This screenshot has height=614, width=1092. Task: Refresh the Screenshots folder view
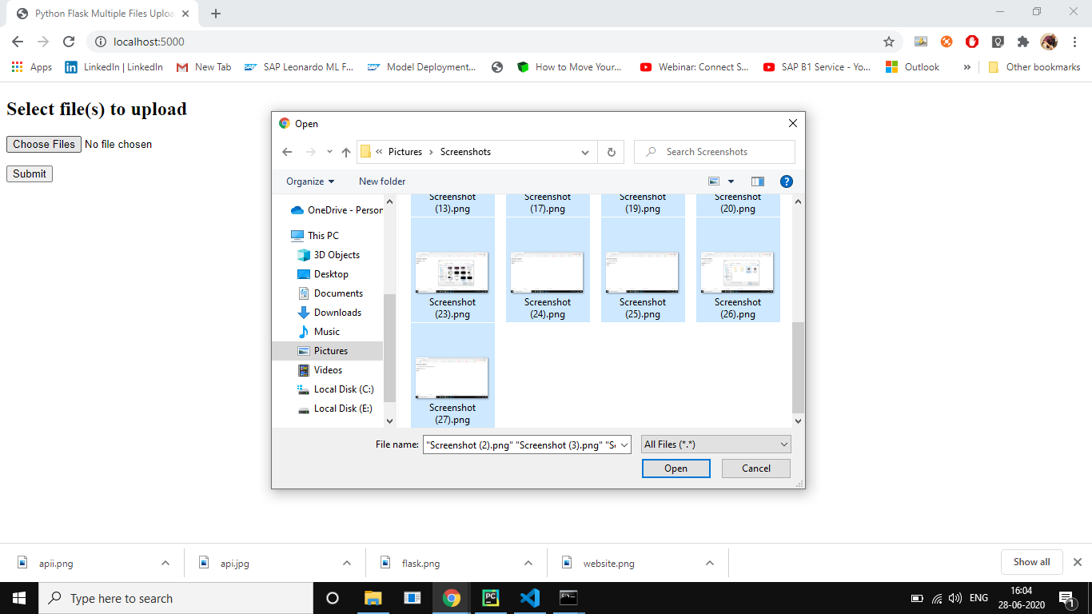coord(612,152)
